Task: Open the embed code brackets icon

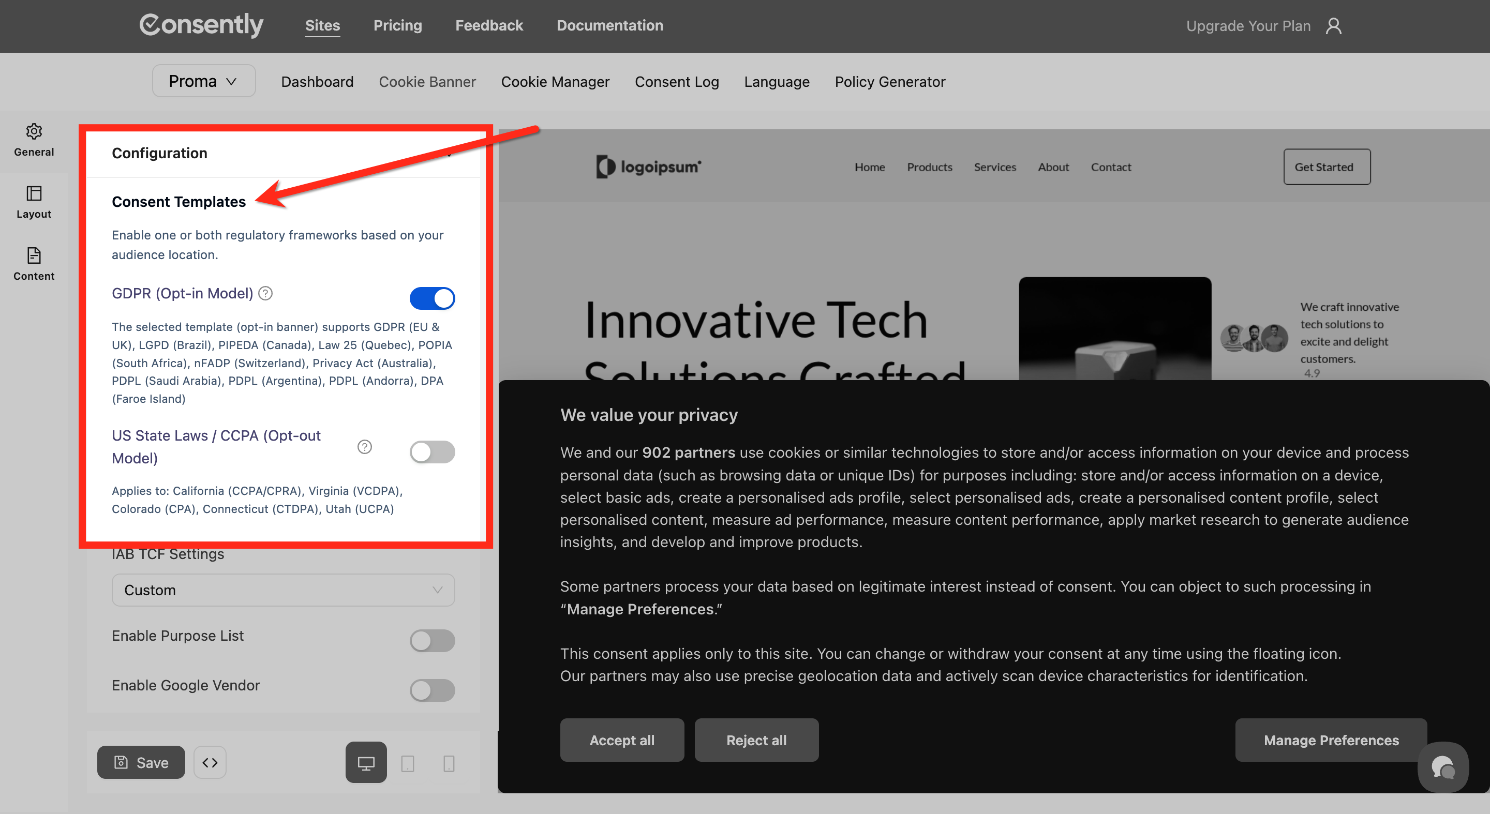Action: click(x=210, y=763)
